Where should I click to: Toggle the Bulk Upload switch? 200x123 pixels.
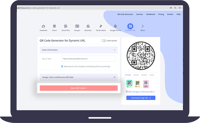point(103,41)
